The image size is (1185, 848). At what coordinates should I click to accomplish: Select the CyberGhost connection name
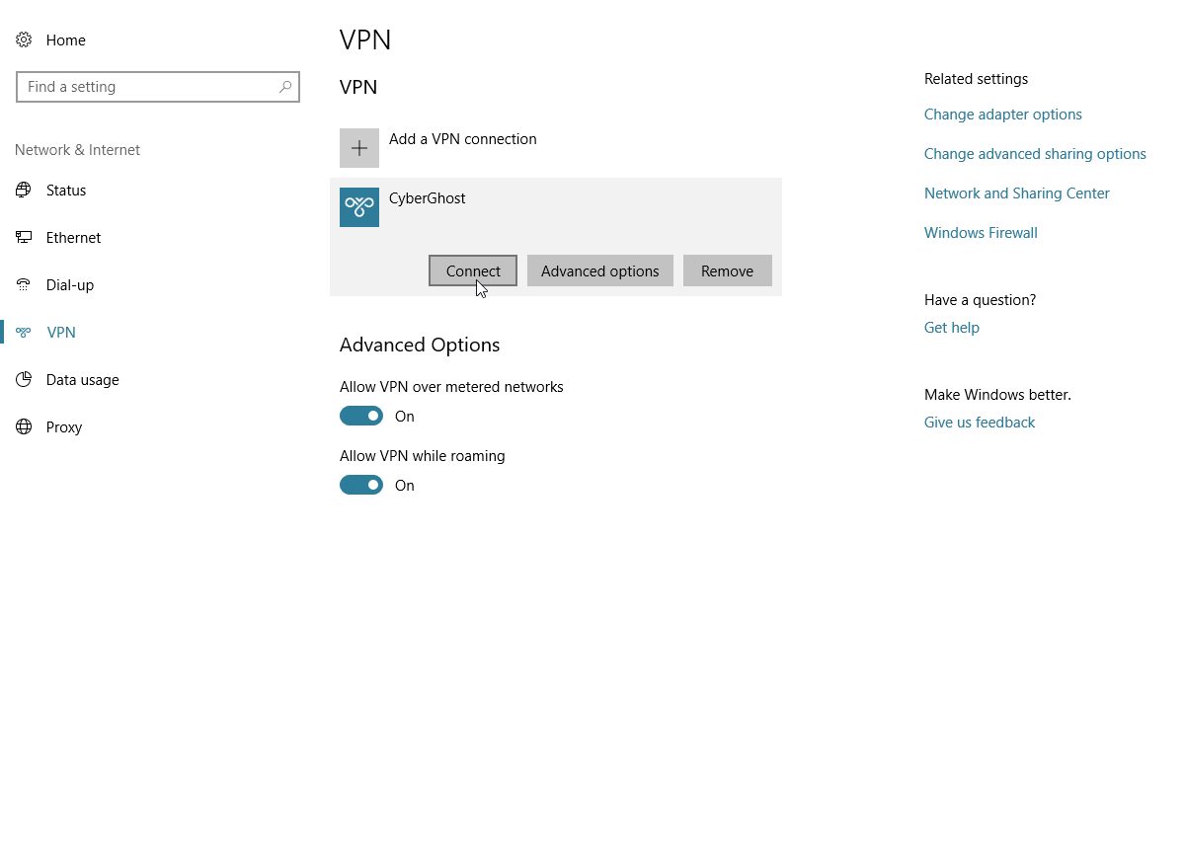428,198
